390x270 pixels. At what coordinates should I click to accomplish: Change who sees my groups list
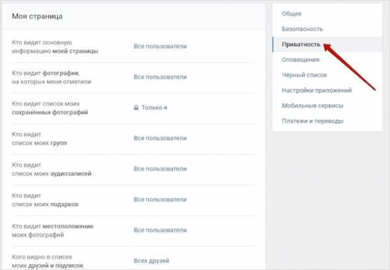point(160,138)
